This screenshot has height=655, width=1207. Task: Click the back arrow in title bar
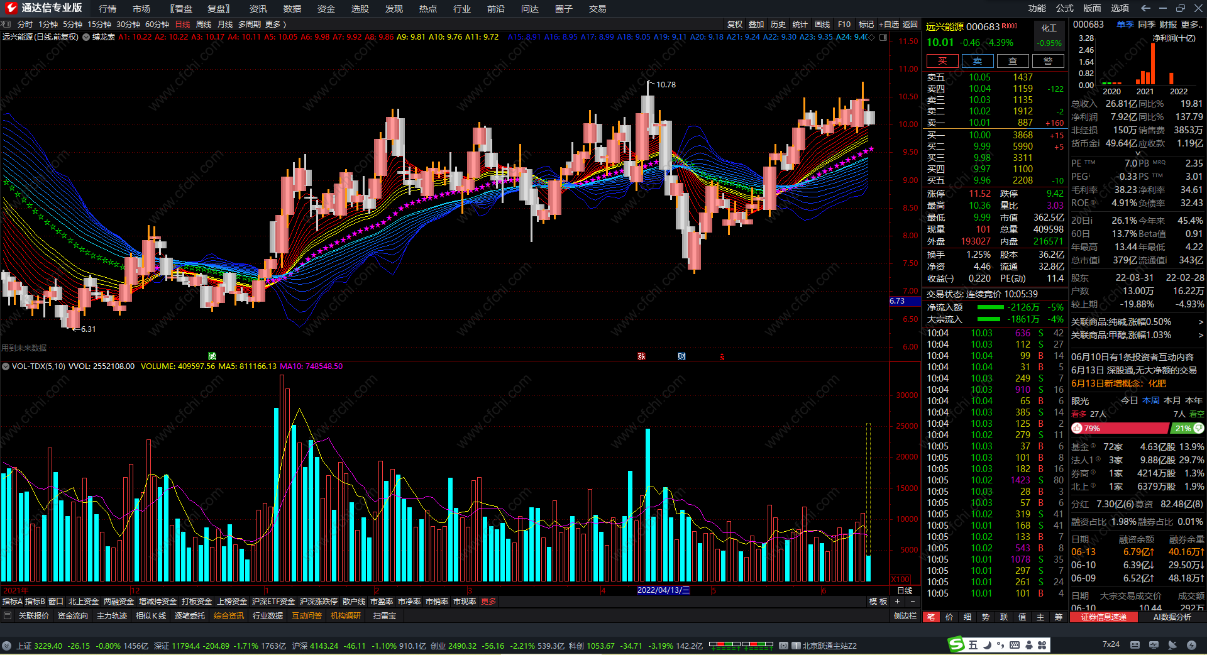tap(1145, 8)
